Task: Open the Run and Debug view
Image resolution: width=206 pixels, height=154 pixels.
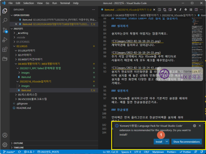Action: [5, 40]
